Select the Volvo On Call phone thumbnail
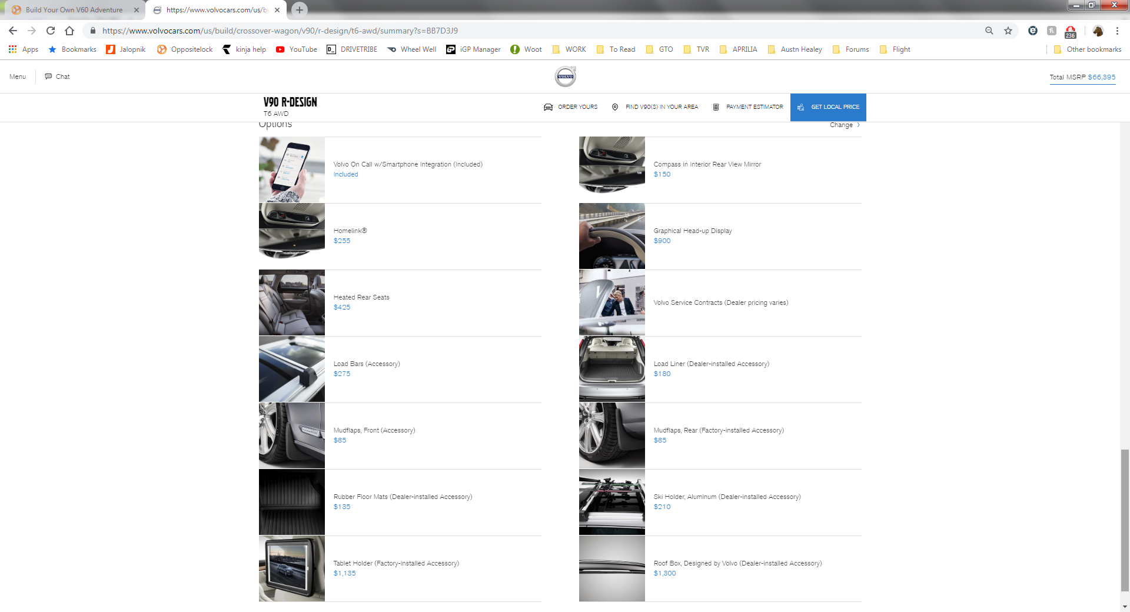 click(x=292, y=169)
